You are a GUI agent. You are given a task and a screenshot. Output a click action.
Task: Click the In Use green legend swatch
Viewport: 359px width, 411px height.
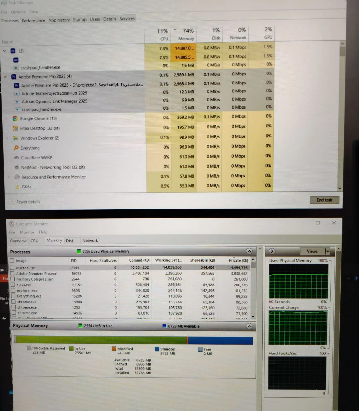click(x=71, y=348)
